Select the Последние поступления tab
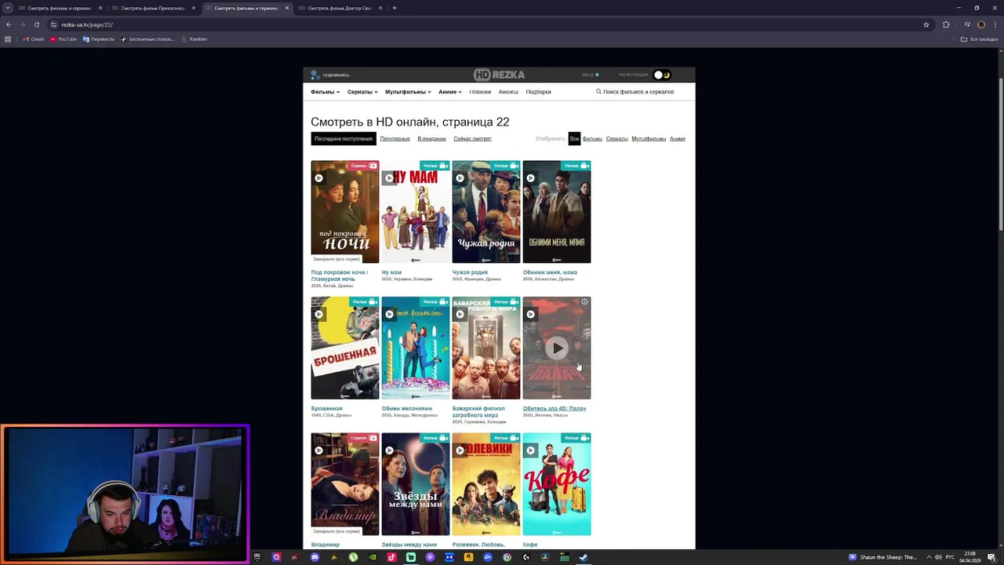The height and width of the screenshot is (565, 1004). pyautogui.click(x=344, y=139)
